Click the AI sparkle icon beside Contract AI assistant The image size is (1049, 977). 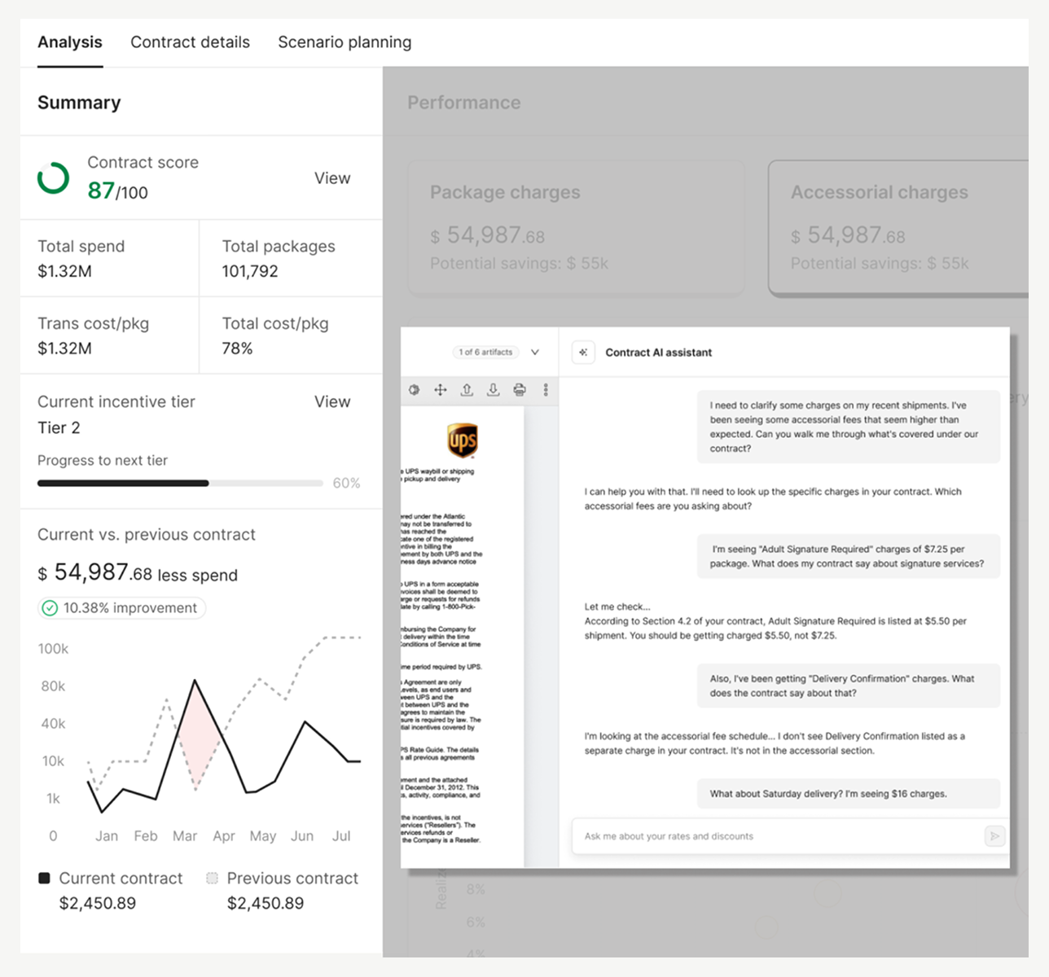pyautogui.click(x=583, y=353)
